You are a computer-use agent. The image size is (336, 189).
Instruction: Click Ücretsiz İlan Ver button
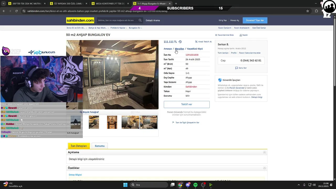click(x=255, y=20)
